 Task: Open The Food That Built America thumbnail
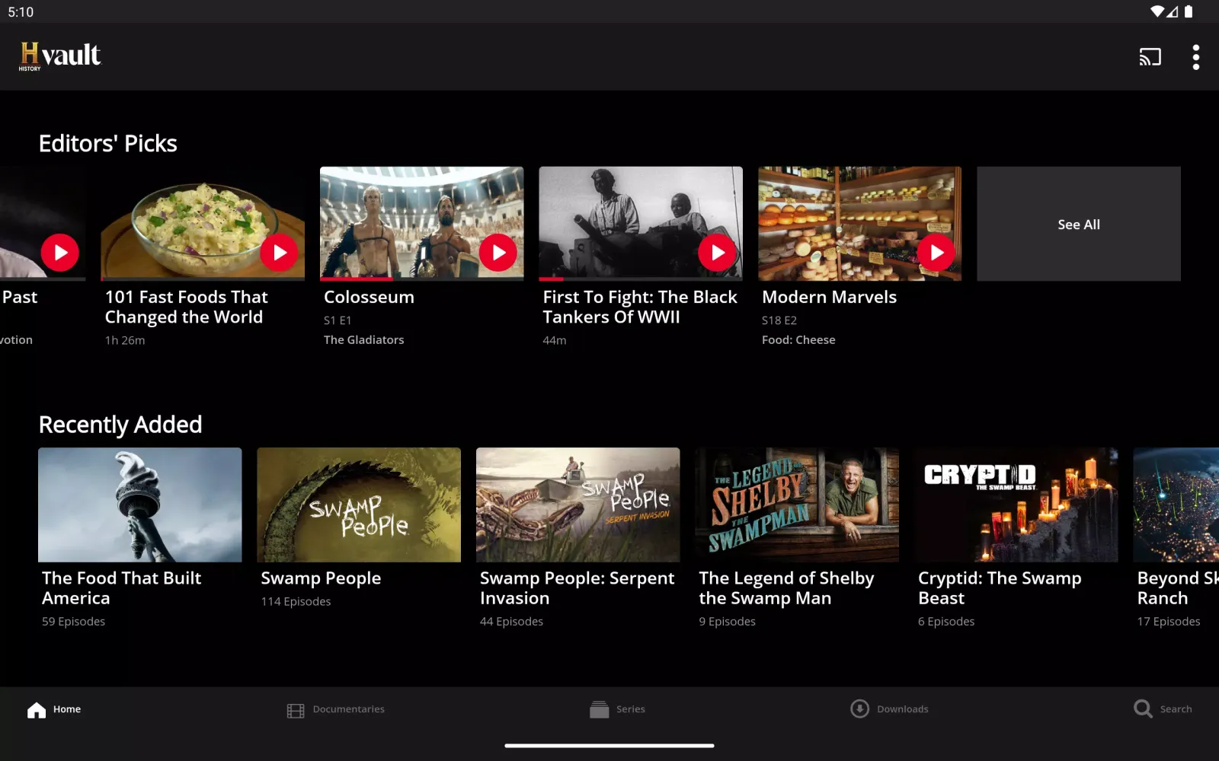140,505
